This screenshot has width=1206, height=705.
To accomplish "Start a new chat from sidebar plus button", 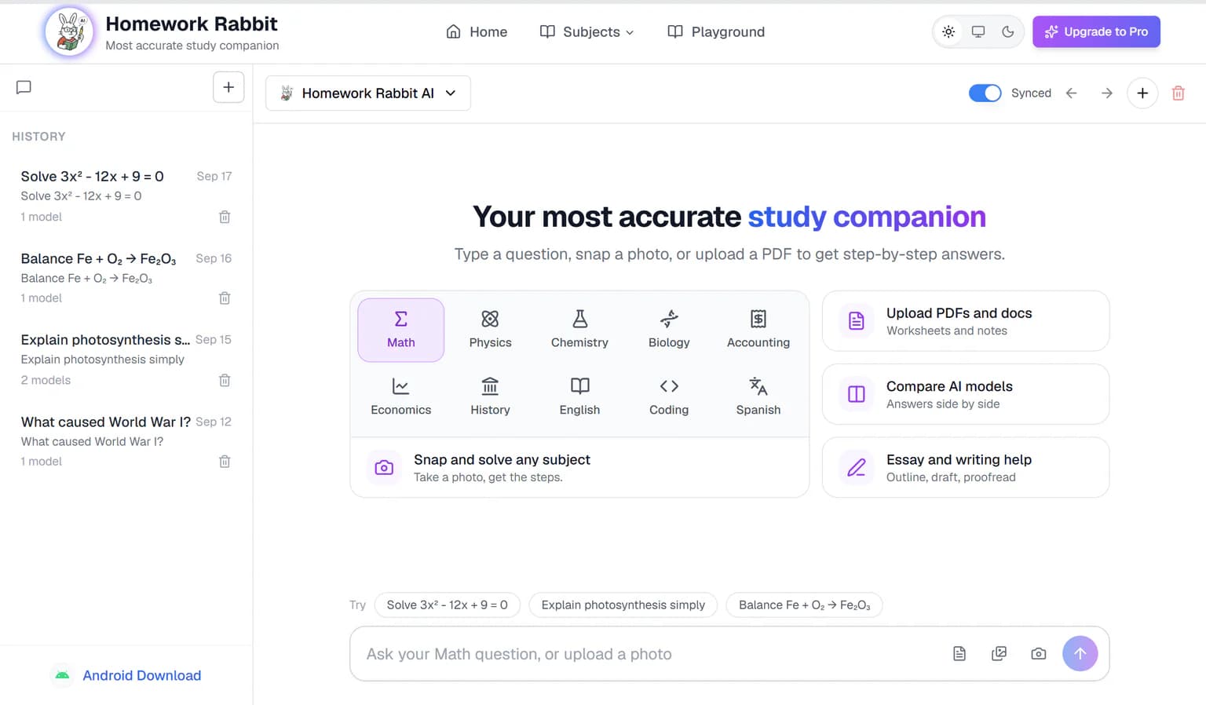I will click(228, 87).
